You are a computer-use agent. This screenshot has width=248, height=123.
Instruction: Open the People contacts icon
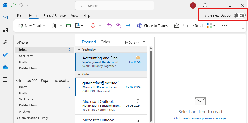coord(5,43)
